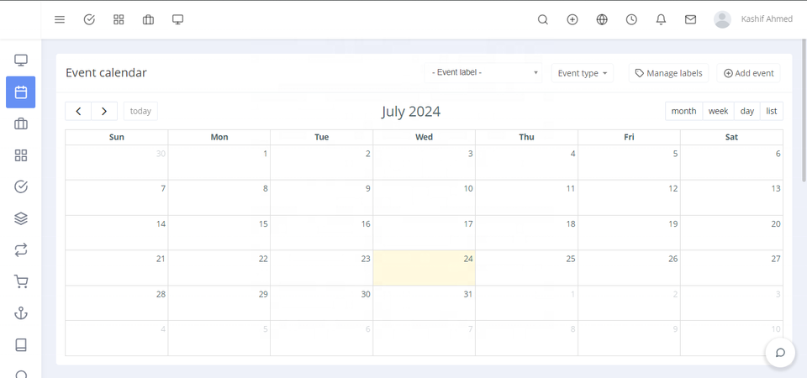Click the notification bell icon
807x378 pixels.
[661, 19]
